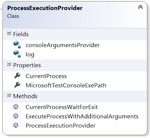Screen dimensions: 150x138
Task: Collapse the Fields section
Action: [9, 33]
